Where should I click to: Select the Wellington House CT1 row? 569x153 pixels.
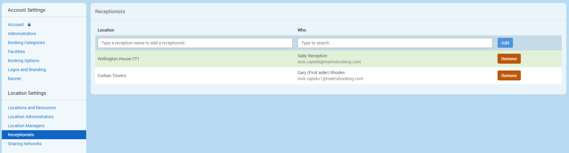(118, 59)
